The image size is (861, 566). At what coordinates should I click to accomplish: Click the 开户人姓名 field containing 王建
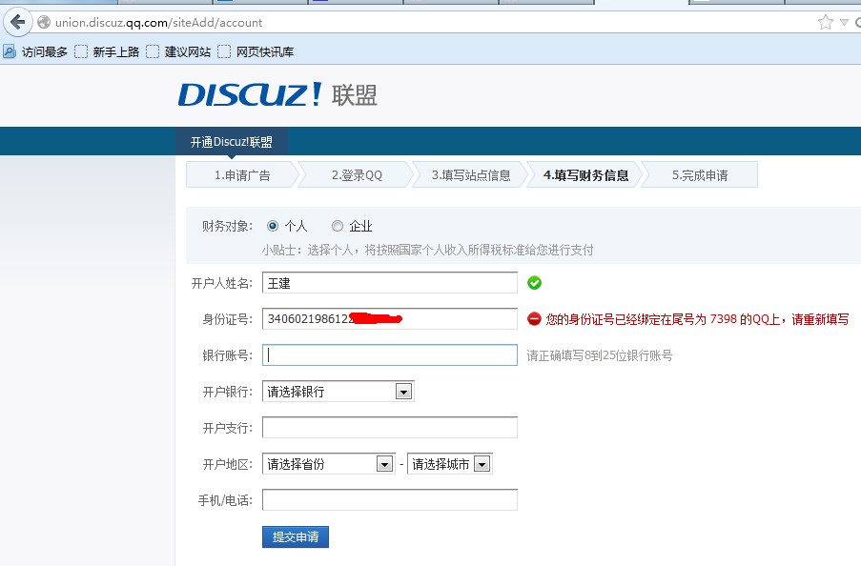(390, 283)
